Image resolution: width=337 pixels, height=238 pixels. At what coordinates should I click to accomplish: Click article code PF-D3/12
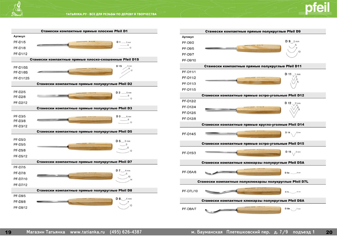pyautogui.click(x=21, y=126)
